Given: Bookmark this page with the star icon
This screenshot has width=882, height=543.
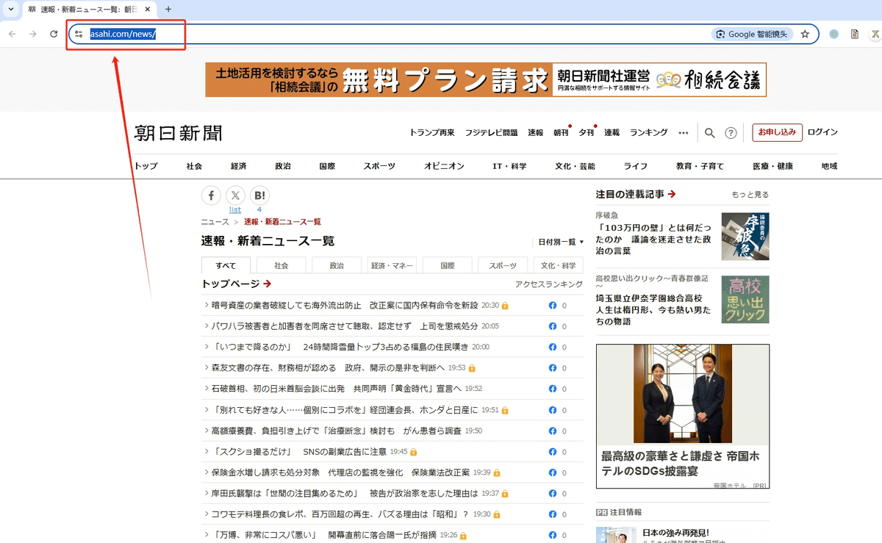Looking at the screenshot, I should [x=805, y=34].
